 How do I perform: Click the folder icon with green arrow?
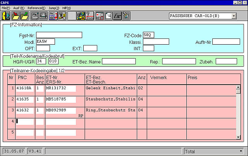pos(24,16)
